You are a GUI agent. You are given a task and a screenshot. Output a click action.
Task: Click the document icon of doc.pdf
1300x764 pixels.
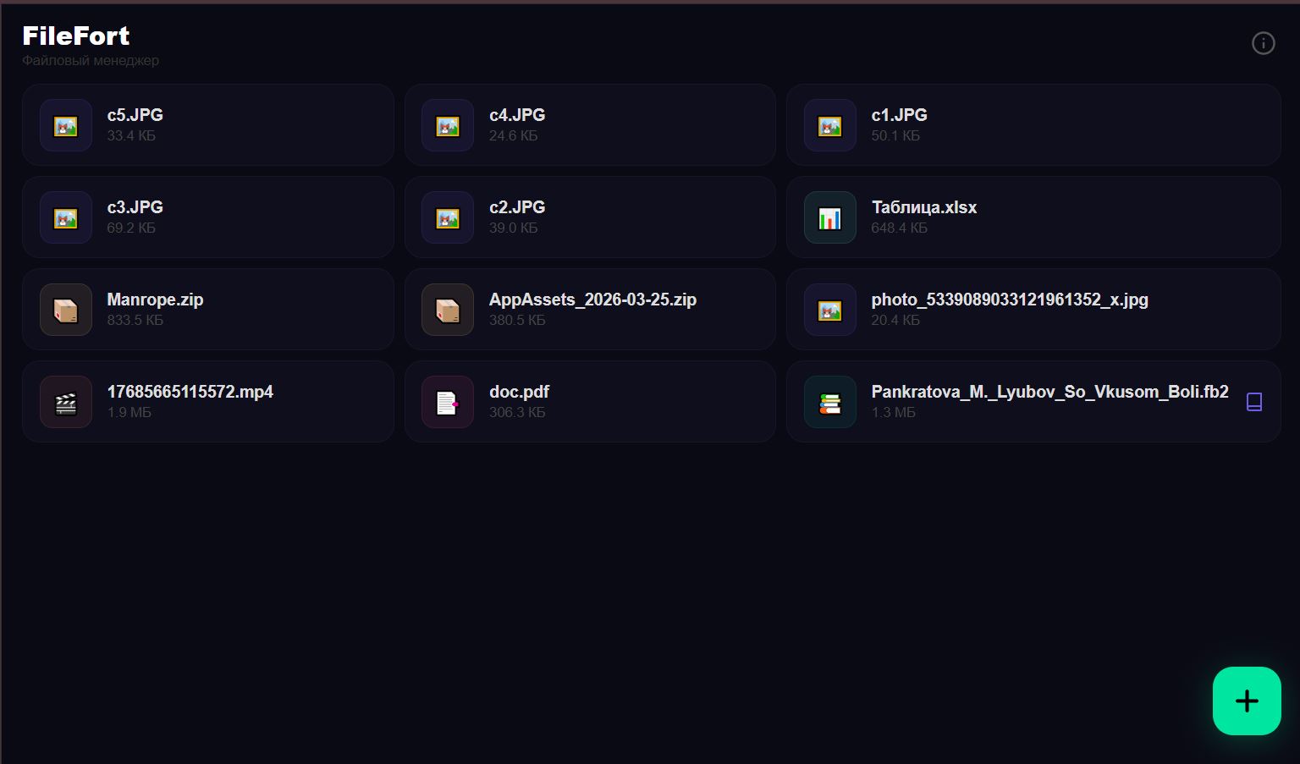(x=447, y=403)
